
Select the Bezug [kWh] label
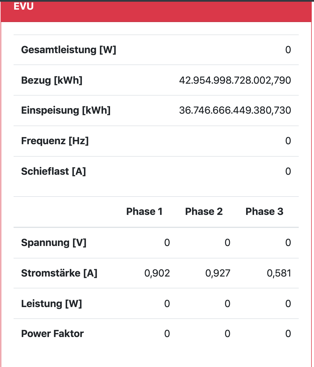(52, 80)
